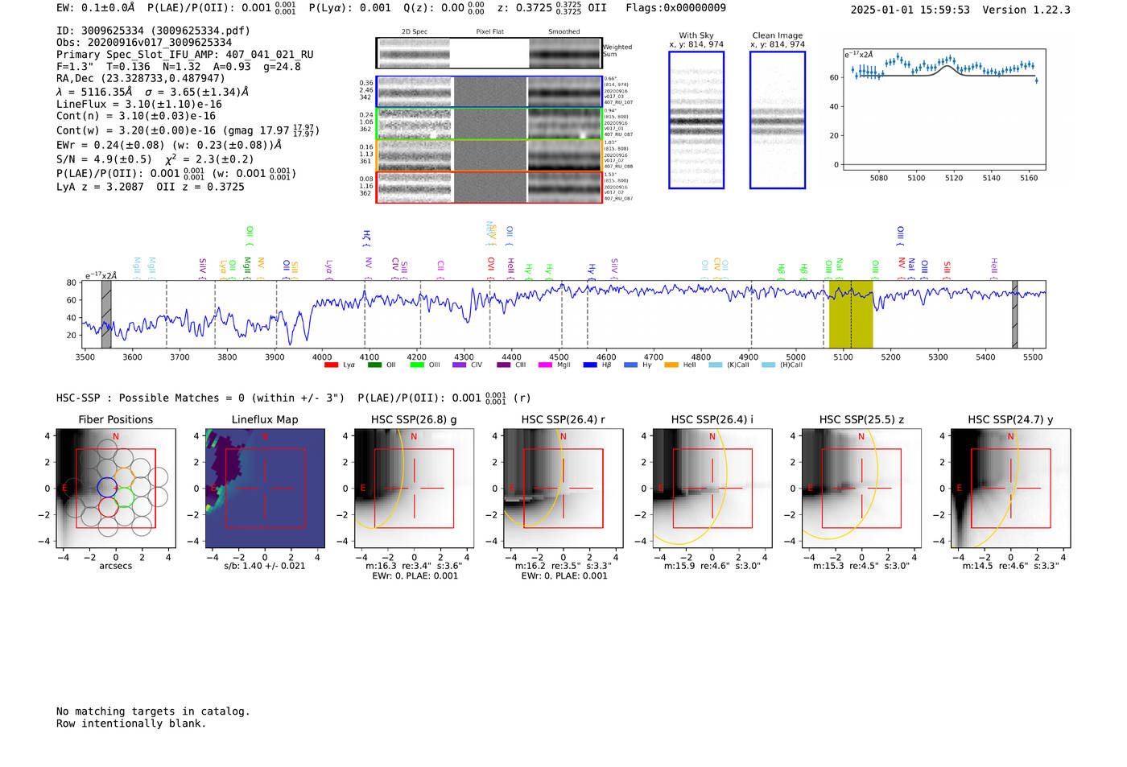
Task: Open the Fiber Positions plot
Action: pyautogui.click(x=116, y=489)
